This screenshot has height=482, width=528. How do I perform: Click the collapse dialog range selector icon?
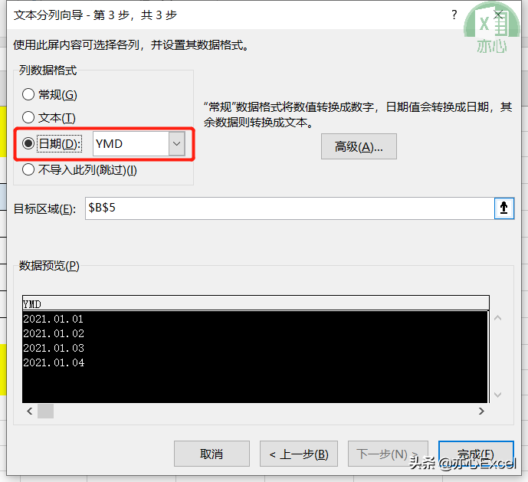point(503,208)
